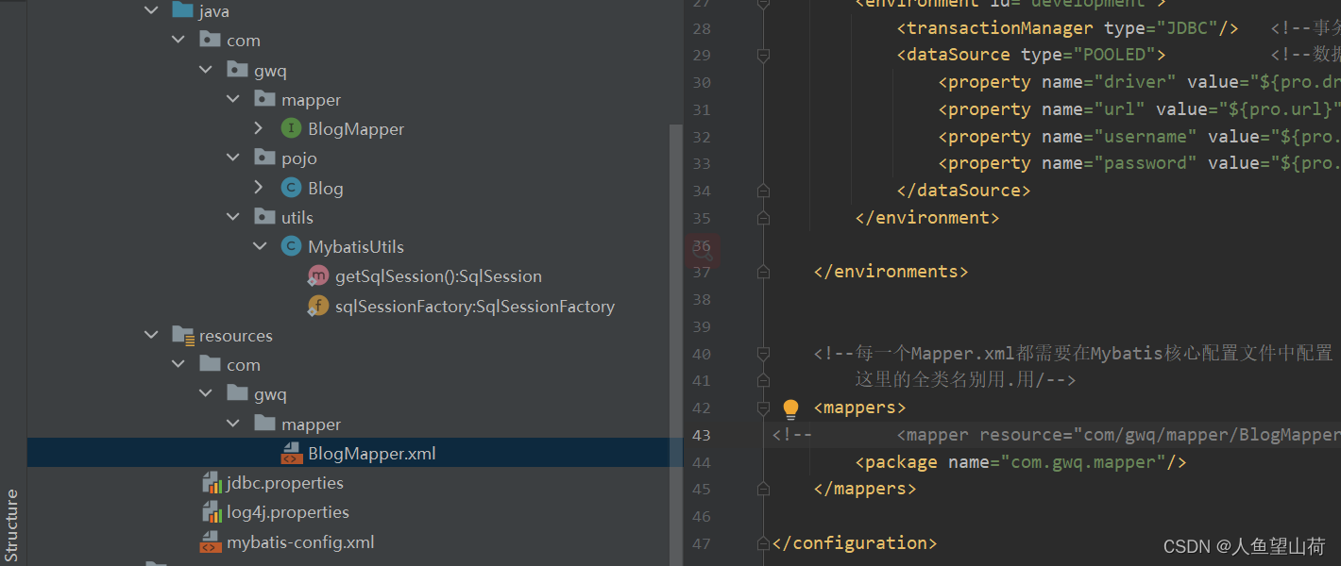
Task: Click the jdbc.properties file icon
Action: (212, 483)
